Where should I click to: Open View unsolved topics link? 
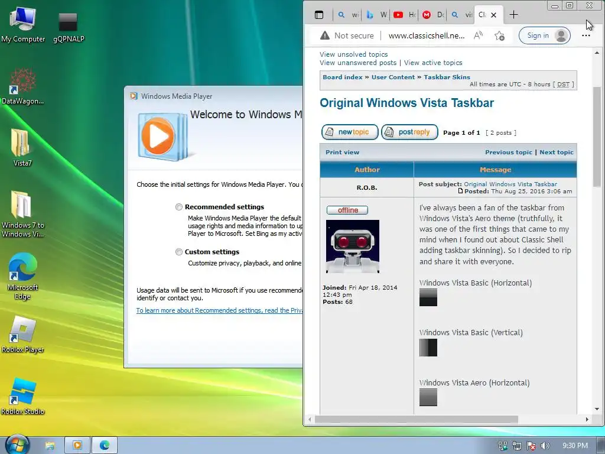click(x=353, y=54)
